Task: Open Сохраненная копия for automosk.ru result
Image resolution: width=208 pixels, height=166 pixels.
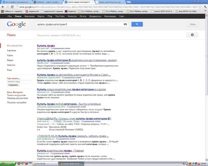Action: [x=61, y=92]
